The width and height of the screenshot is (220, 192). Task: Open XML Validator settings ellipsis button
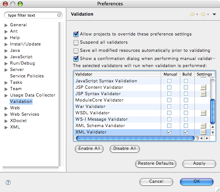pyautogui.click(x=203, y=132)
